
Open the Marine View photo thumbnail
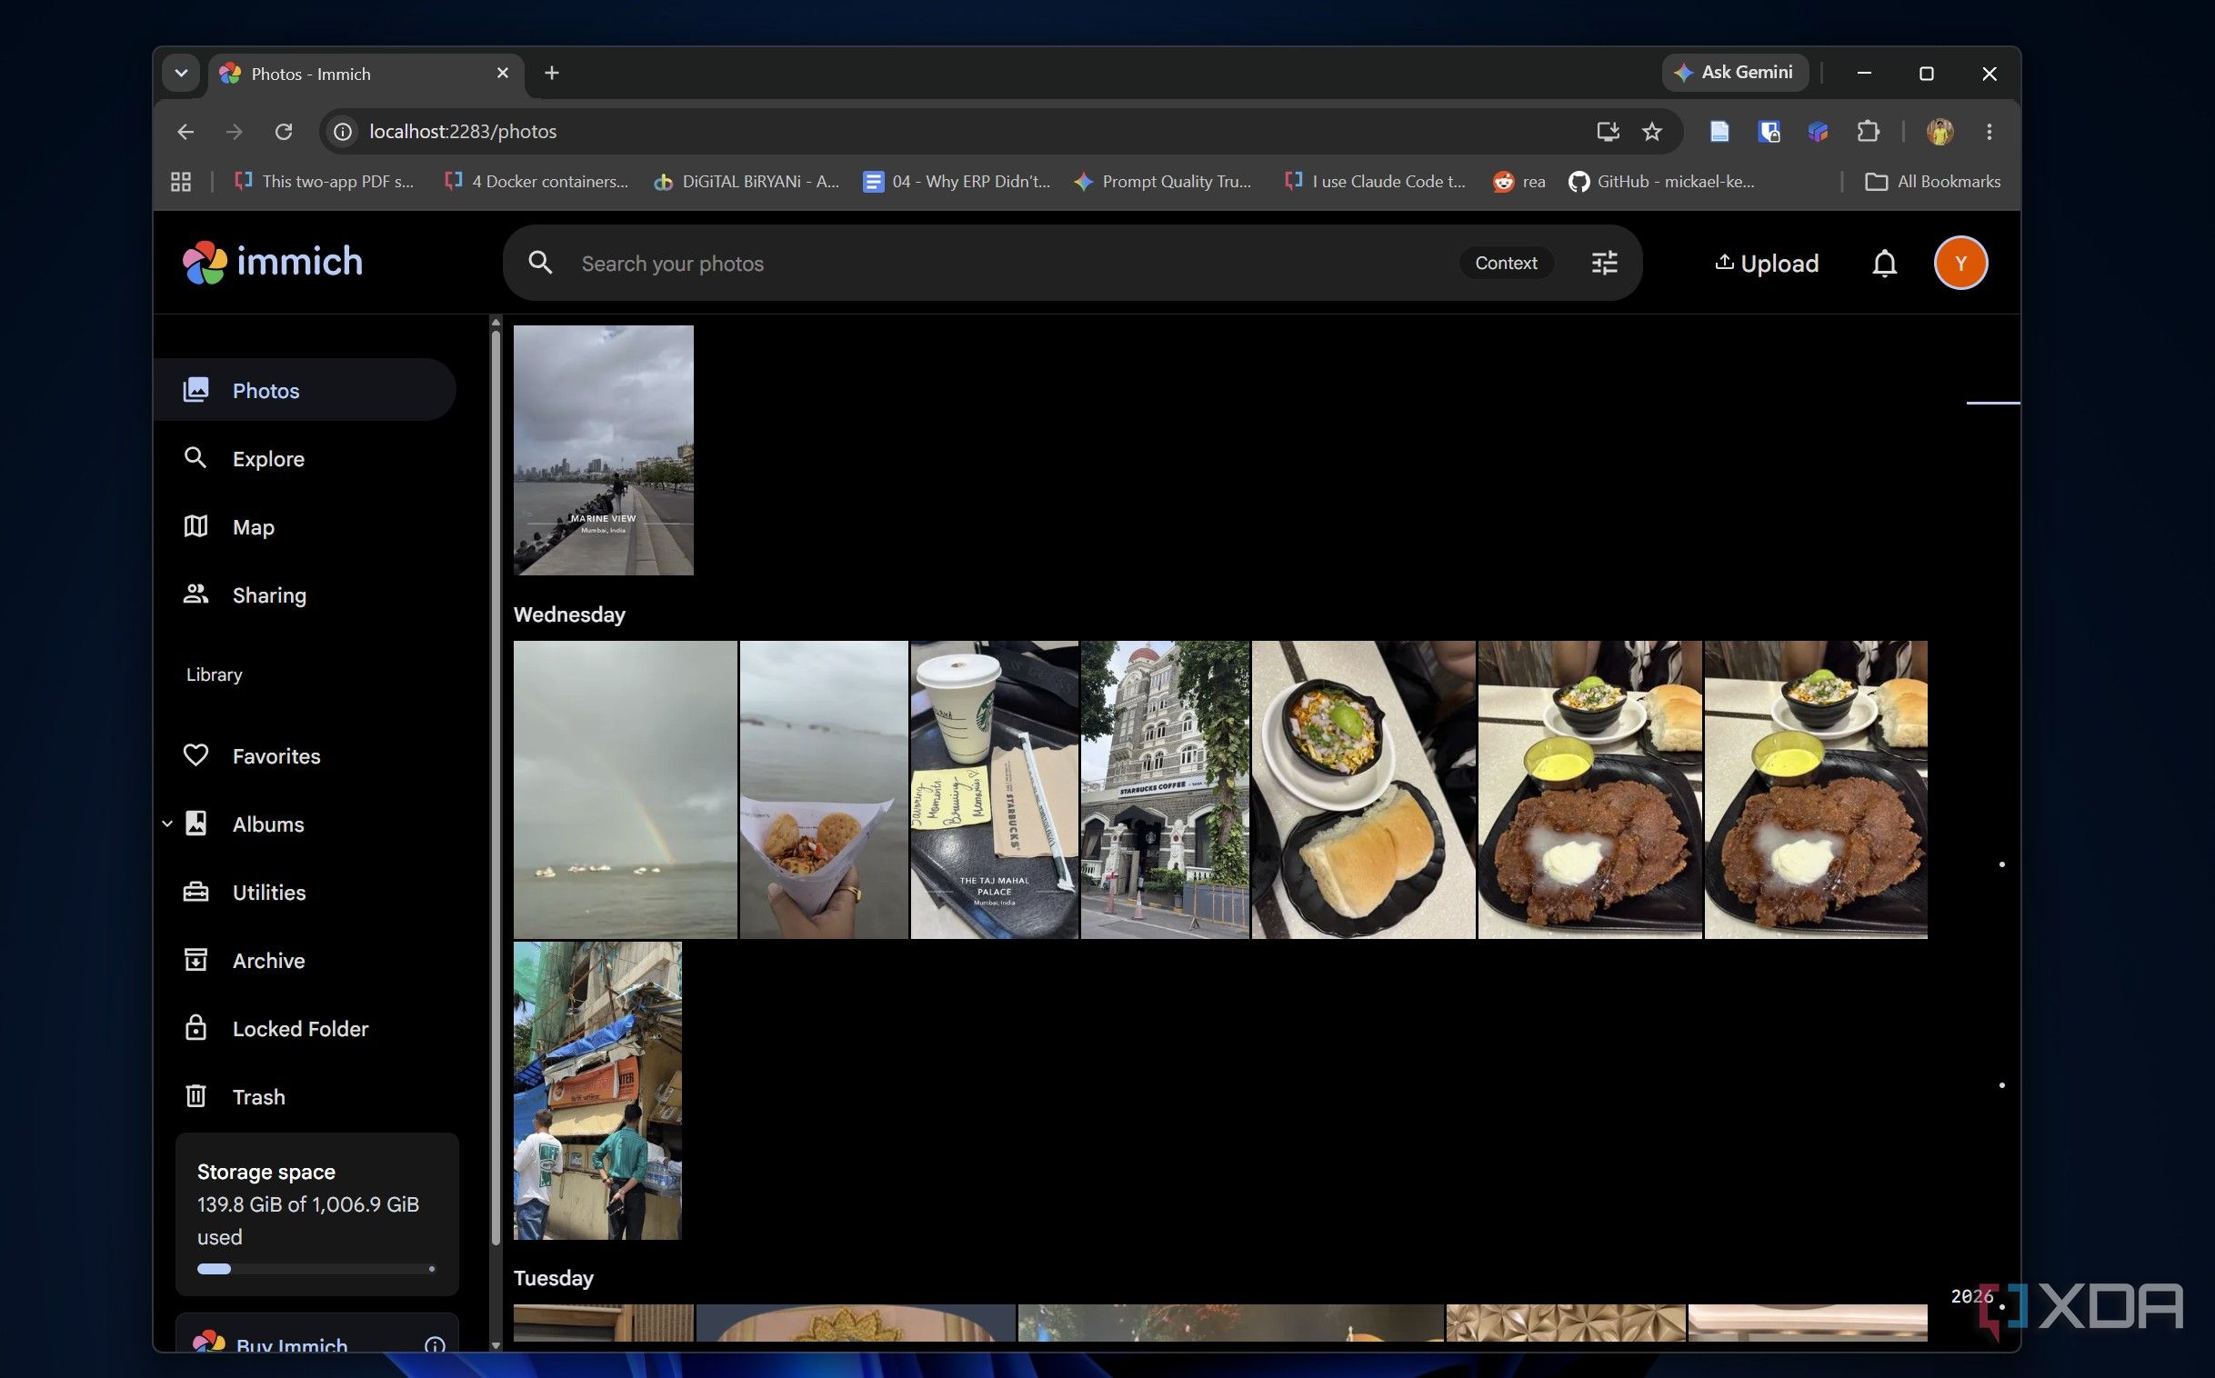click(604, 450)
